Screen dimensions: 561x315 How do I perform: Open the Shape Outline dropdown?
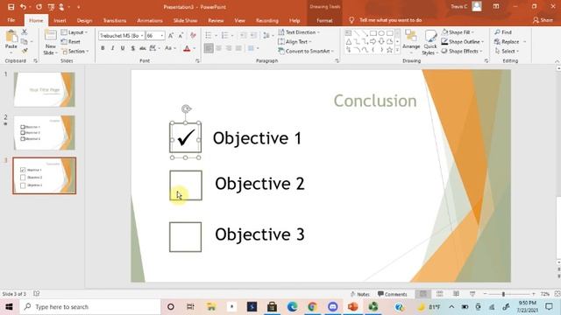[x=462, y=42]
